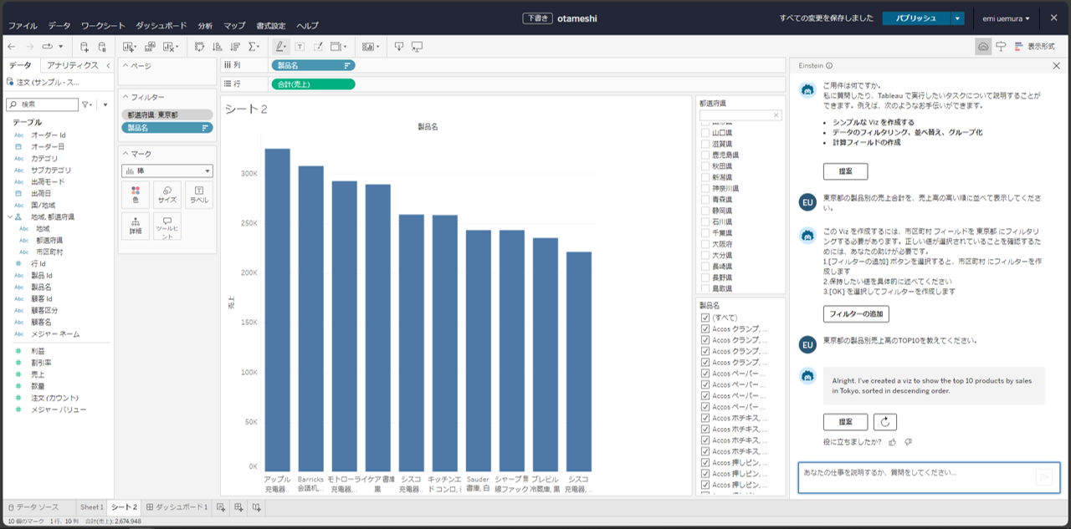This screenshot has height=529, width=1071.
Task: Open the ダッシュボード menu
Action: [x=161, y=26]
